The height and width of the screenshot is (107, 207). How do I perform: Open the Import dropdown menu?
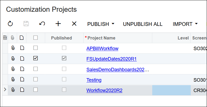[185, 24]
